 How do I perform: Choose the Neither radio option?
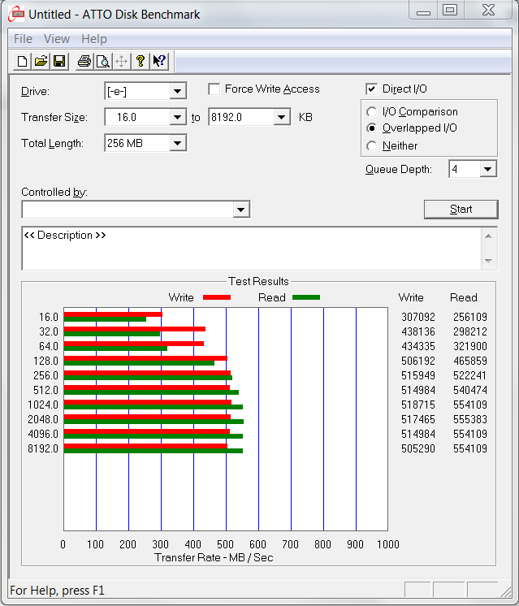pyautogui.click(x=371, y=146)
